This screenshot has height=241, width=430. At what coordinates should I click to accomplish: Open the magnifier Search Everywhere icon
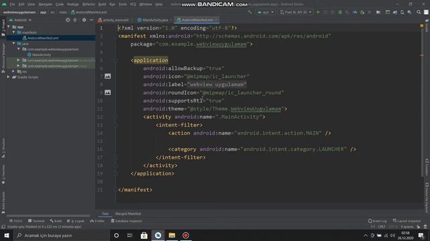419,12
